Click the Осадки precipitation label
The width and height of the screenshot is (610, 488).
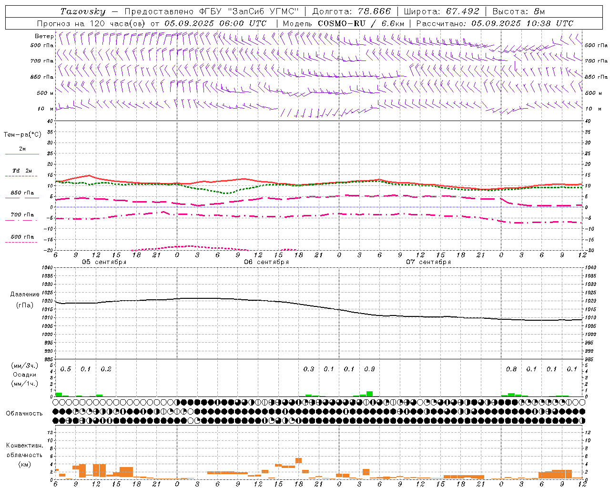pyautogui.click(x=25, y=375)
